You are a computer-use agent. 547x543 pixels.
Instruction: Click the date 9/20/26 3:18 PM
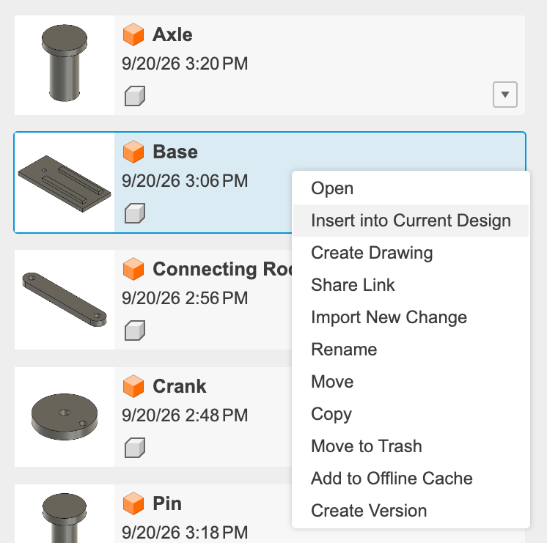[x=185, y=533]
